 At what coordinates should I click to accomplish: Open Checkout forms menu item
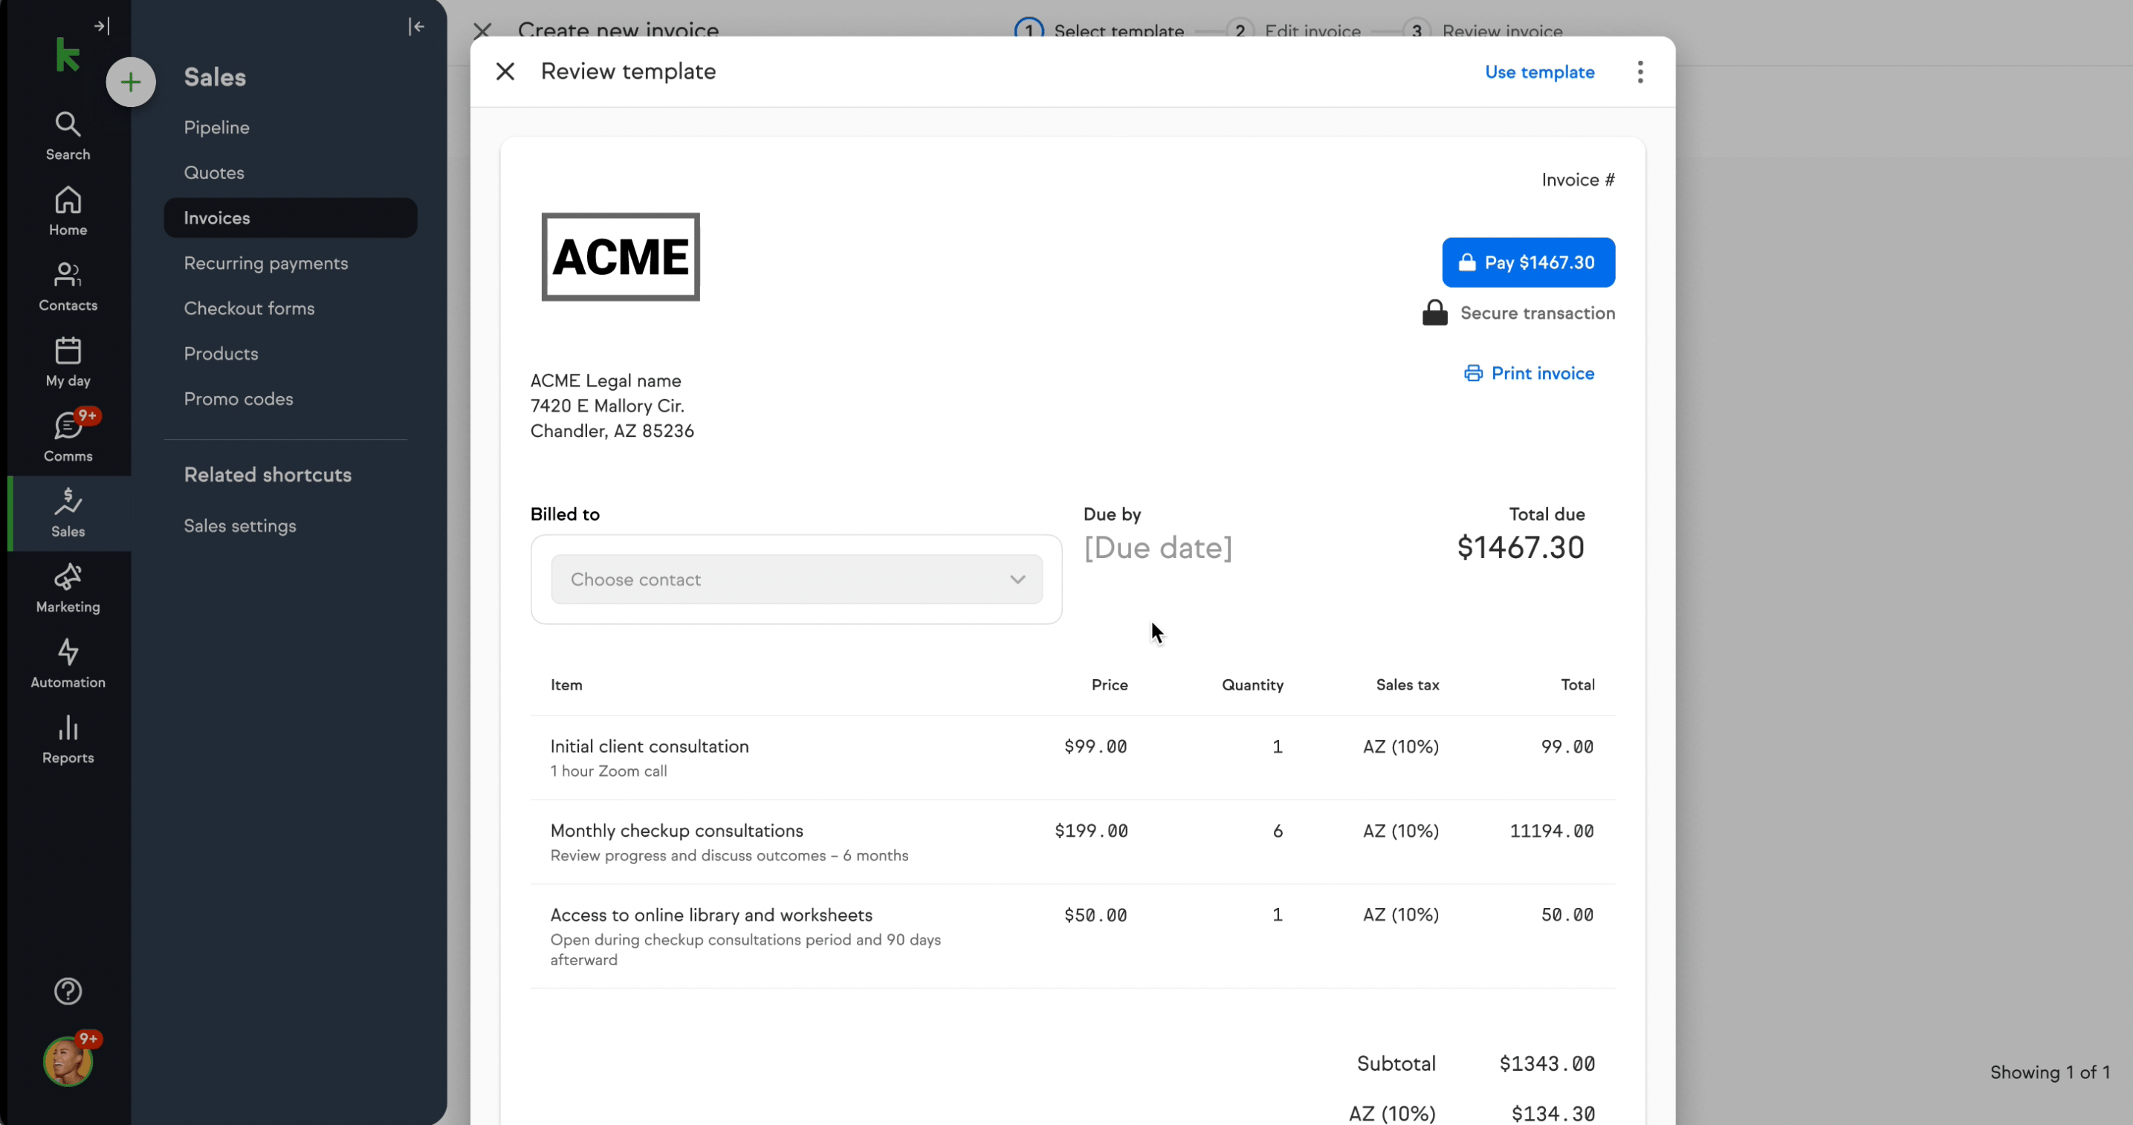249,309
